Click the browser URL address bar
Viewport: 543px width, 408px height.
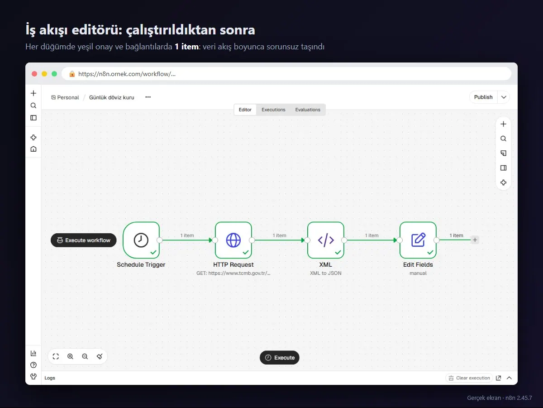click(286, 73)
